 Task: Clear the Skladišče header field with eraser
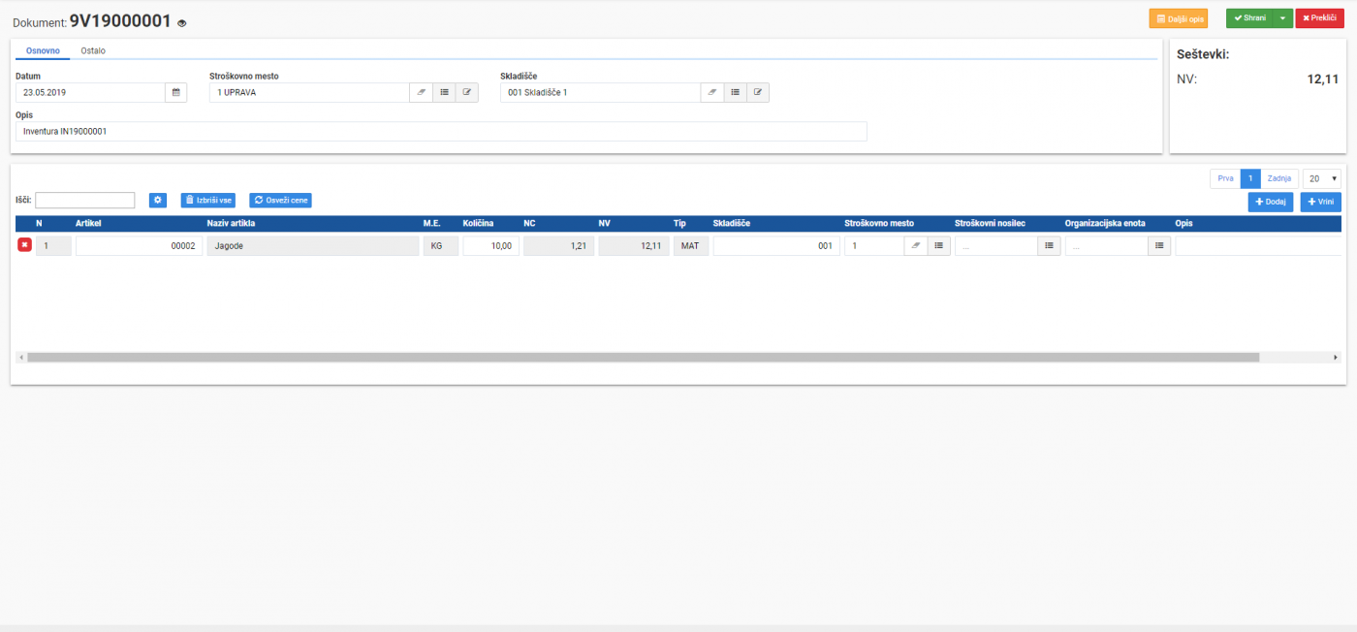[711, 92]
